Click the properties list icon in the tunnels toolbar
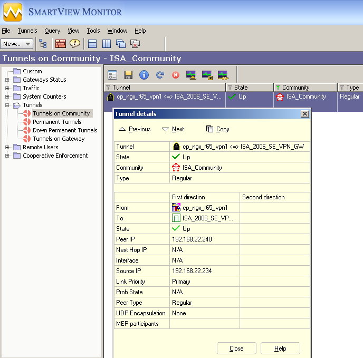This screenshot has width=363, height=358. pyautogui.click(x=112, y=75)
